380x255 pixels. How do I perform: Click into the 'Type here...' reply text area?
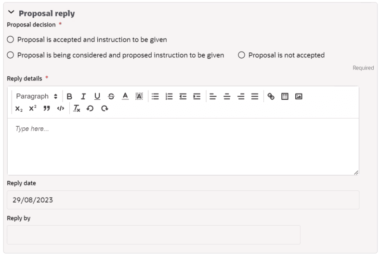pos(183,147)
